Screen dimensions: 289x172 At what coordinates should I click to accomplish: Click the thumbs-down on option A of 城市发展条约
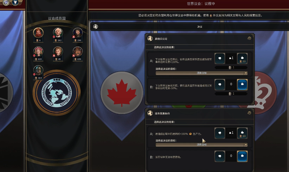tap(220, 133)
